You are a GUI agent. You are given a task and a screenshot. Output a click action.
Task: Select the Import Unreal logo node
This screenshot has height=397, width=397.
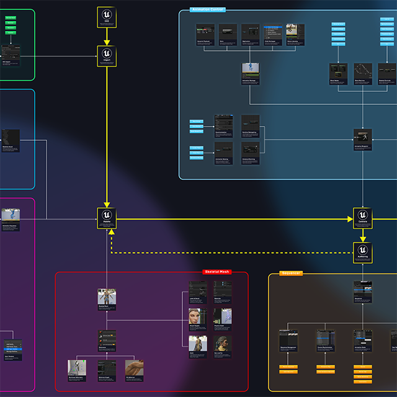[x=107, y=56]
